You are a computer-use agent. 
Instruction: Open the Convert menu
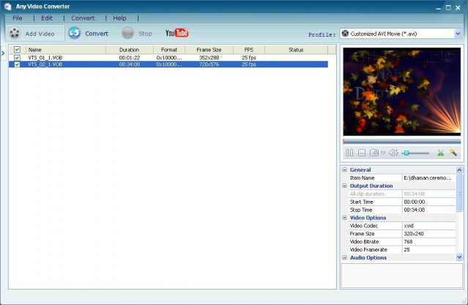83,18
